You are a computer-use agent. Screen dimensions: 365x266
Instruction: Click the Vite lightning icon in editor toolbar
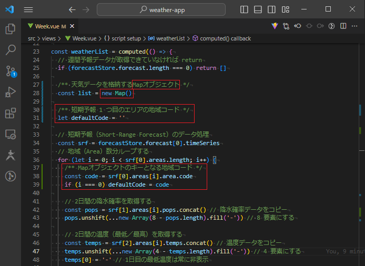pyautogui.click(x=275, y=26)
